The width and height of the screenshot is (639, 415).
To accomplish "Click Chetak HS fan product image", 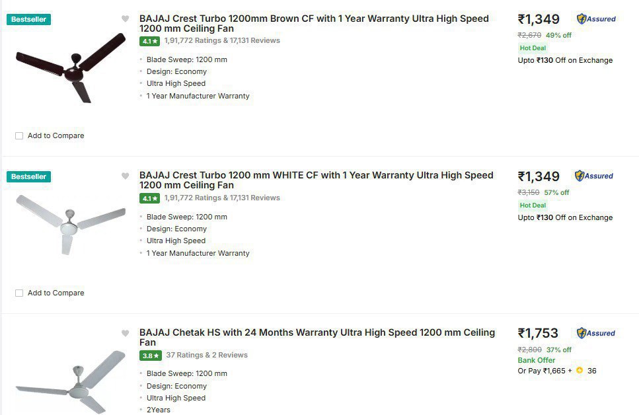I will [71, 383].
